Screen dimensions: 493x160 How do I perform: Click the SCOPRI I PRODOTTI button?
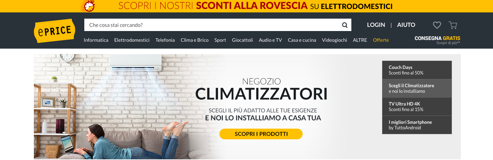261,134
